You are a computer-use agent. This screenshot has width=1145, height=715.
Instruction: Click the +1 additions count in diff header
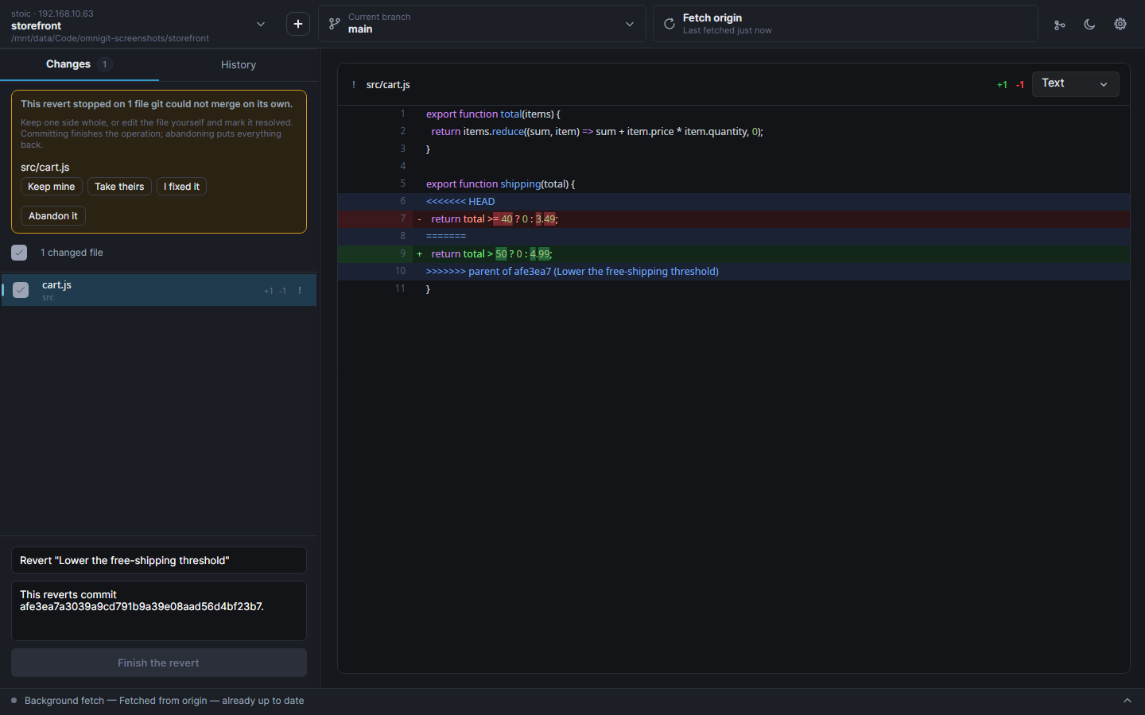pos(1002,85)
